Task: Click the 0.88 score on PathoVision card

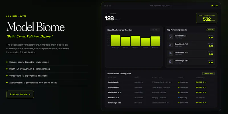Action: [x=211, y=54]
